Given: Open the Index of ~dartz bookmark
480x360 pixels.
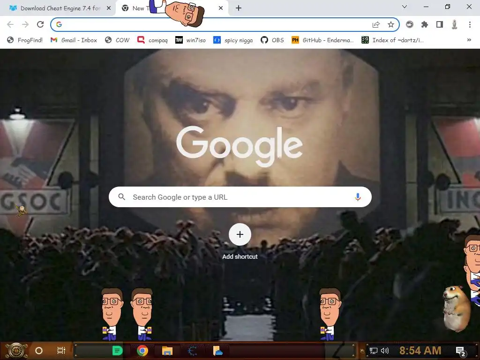Looking at the screenshot, I should click(x=392, y=40).
